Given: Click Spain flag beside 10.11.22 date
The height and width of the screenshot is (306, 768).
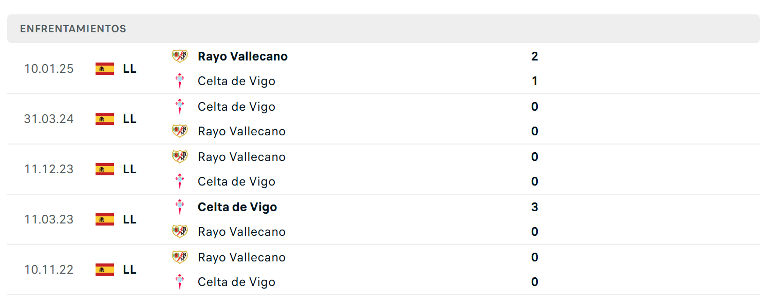Looking at the screenshot, I should [x=105, y=270].
